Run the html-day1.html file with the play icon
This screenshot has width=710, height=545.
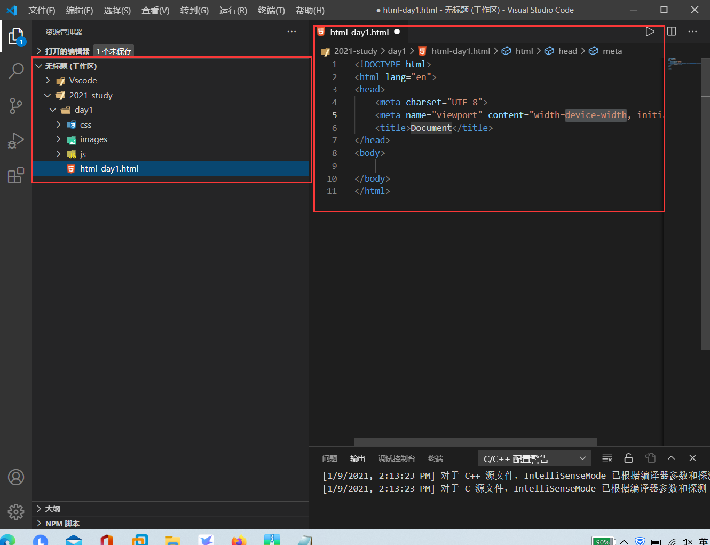650,32
